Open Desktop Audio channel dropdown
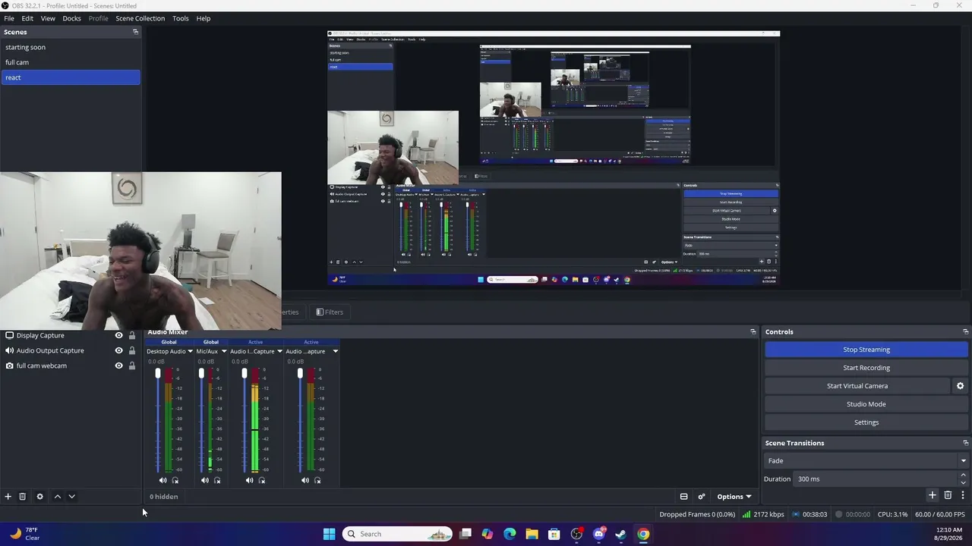This screenshot has width=972, height=546. click(x=190, y=351)
